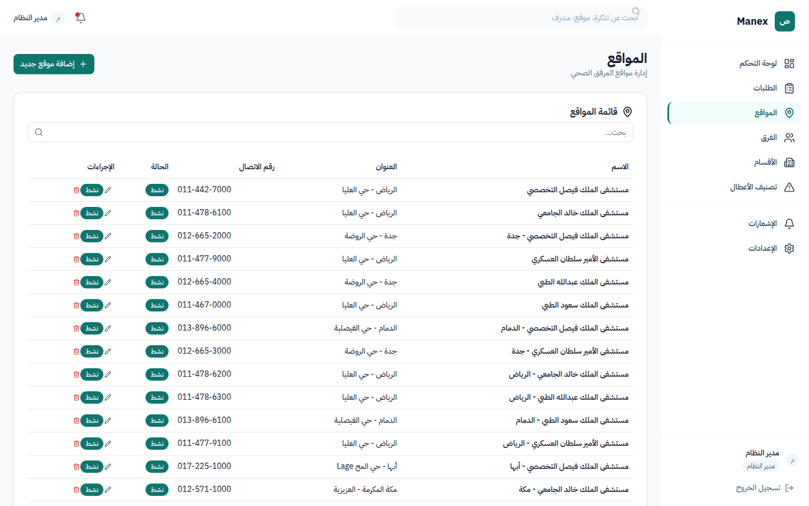Open الإعدادات in the sidebar
This screenshot has height=506, width=809.
pos(734,249)
